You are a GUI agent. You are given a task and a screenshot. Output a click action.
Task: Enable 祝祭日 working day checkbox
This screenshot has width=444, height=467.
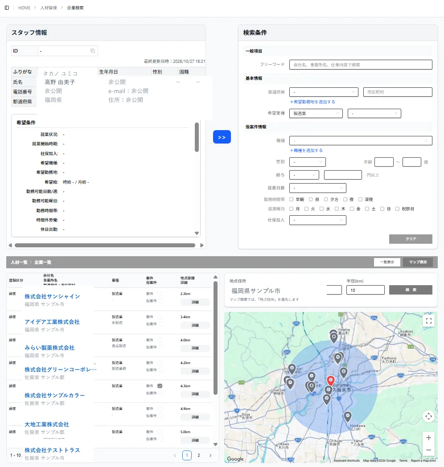click(x=397, y=209)
